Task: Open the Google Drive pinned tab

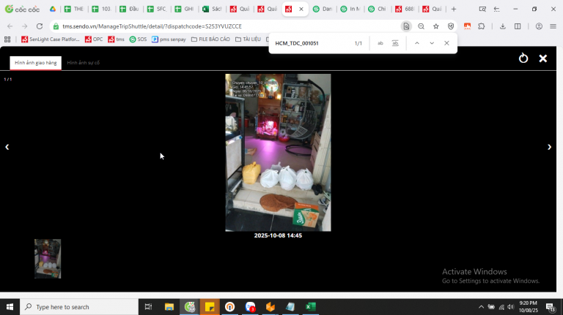Action: (x=53, y=9)
